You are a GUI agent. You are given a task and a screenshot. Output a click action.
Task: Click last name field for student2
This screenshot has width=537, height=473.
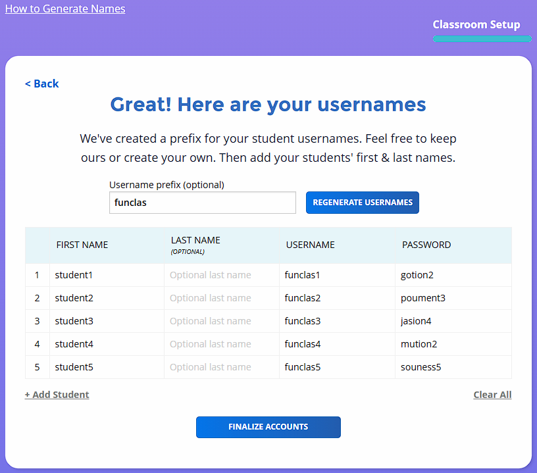pos(221,298)
